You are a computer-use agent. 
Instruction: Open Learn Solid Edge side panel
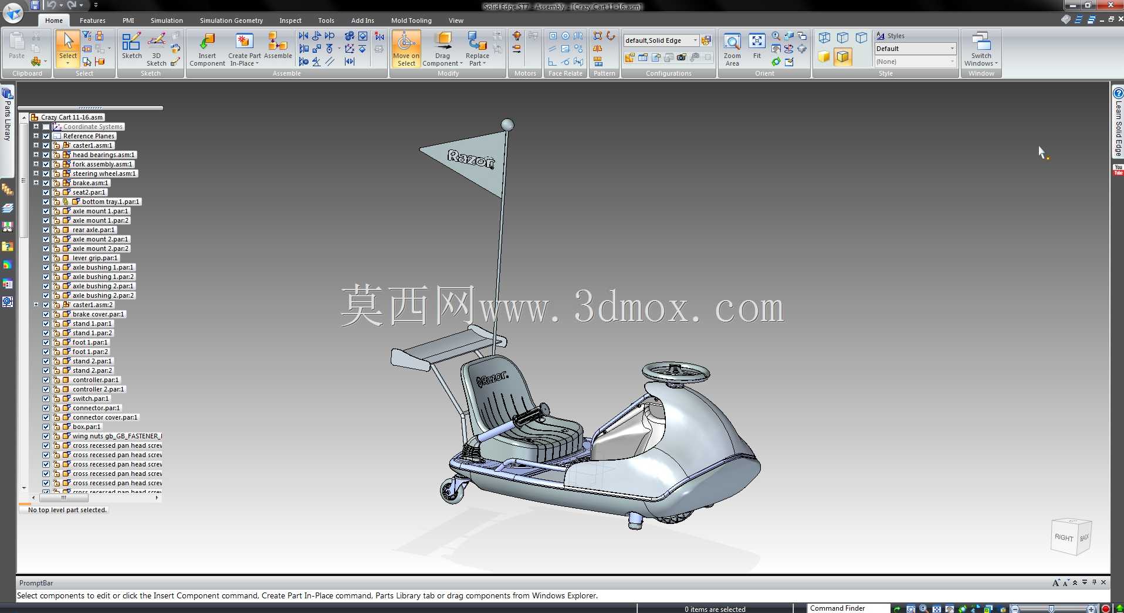pyautogui.click(x=1118, y=122)
